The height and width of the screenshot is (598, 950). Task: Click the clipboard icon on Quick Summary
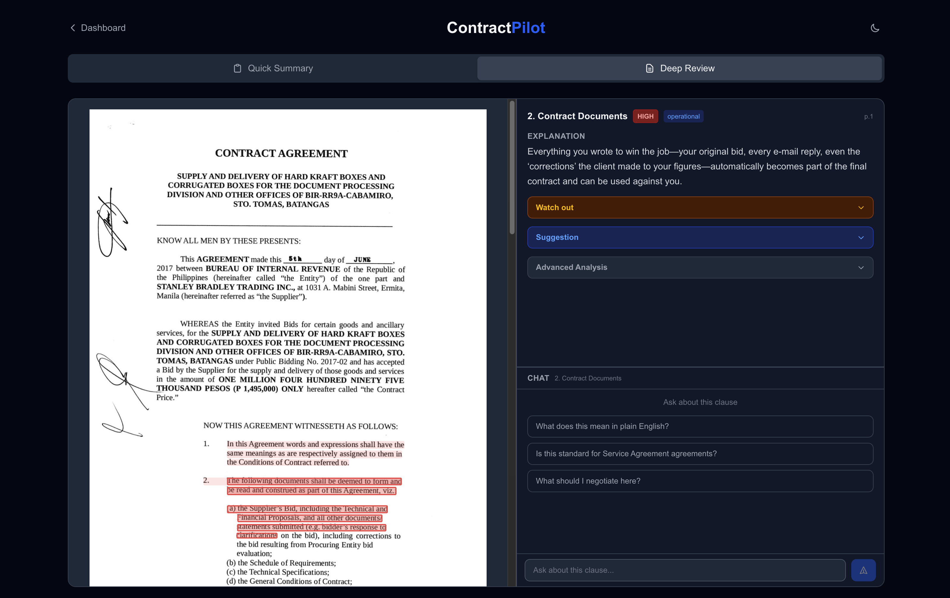pyautogui.click(x=237, y=69)
